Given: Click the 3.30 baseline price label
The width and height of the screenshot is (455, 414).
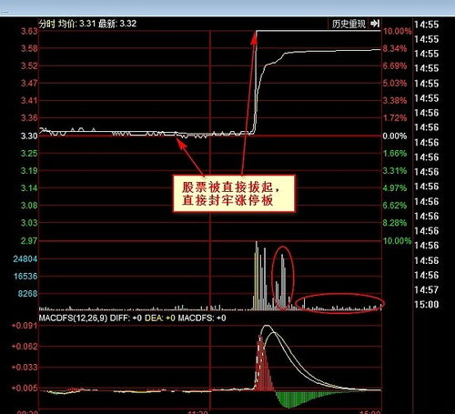Looking at the screenshot, I should coord(29,136).
